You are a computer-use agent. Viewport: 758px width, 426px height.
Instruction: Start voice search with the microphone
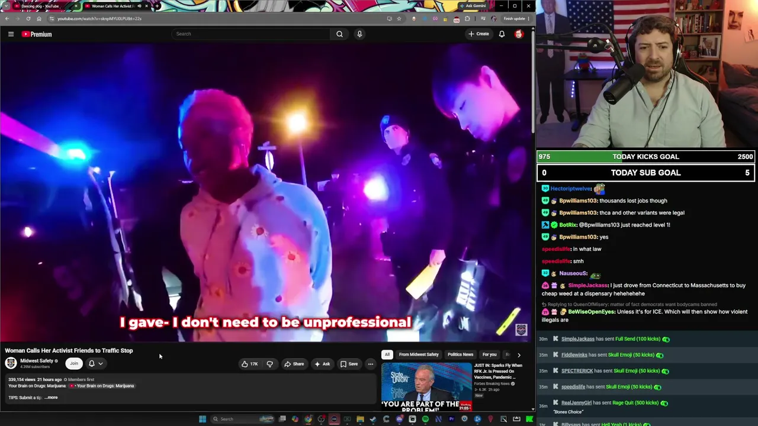(359, 34)
